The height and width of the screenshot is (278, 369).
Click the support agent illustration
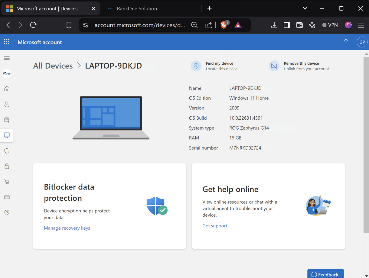click(x=318, y=205)
